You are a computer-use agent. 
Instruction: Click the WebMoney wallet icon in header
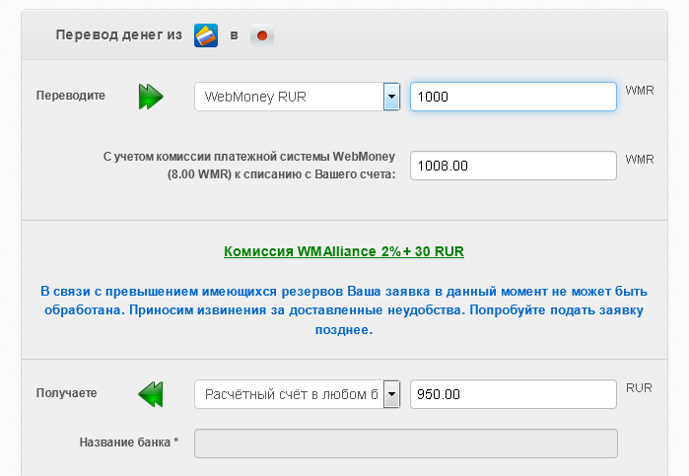coord(206,35)
